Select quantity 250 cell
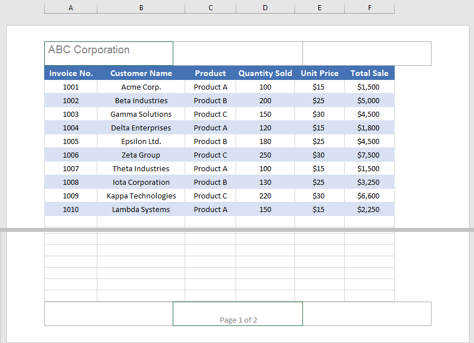The height and width of the screenshot is (343, 474). (x=265, y=155)
